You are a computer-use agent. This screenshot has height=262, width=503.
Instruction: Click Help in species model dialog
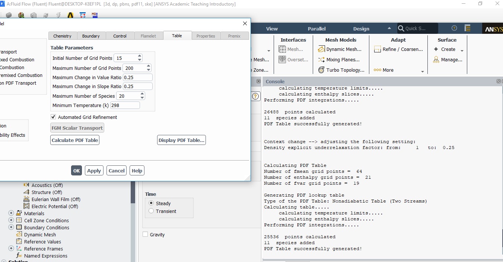tap(137, 171)
